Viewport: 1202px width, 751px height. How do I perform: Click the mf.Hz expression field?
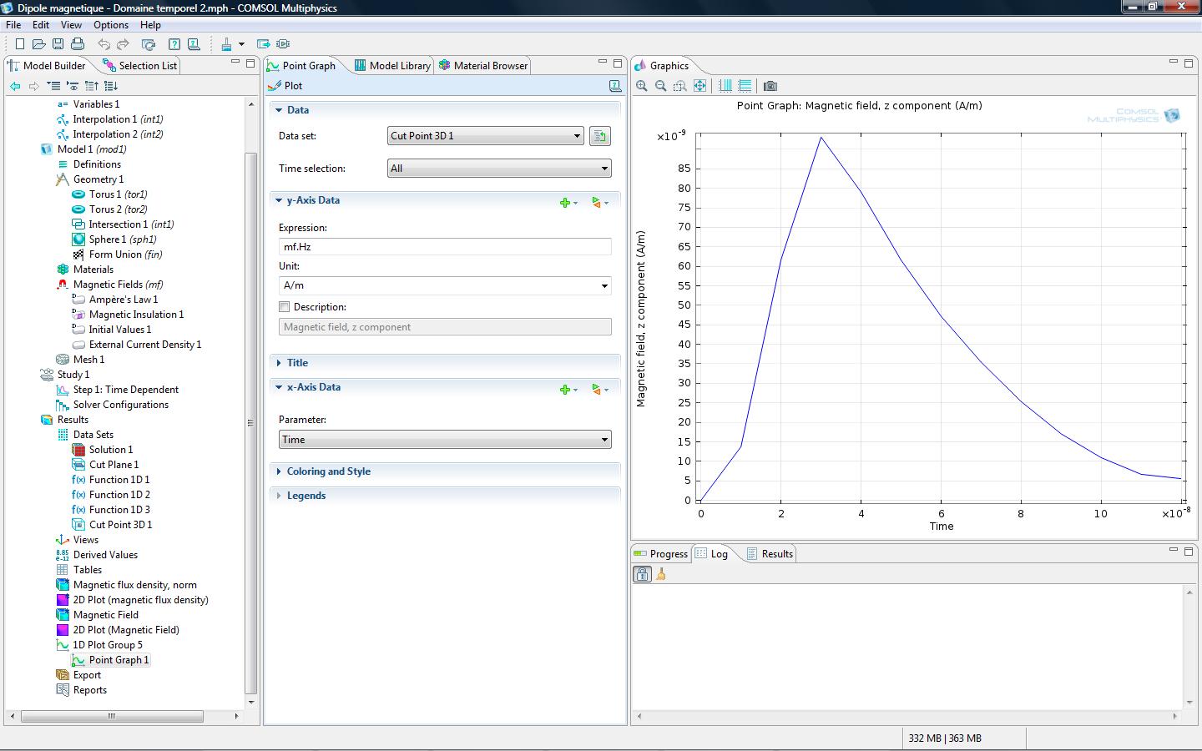coord(445,247)
